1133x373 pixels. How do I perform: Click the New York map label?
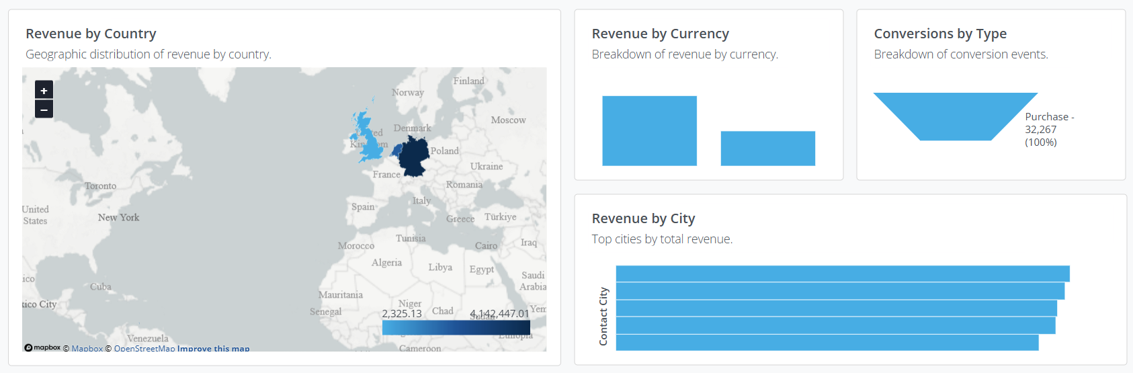click(118, 217)
